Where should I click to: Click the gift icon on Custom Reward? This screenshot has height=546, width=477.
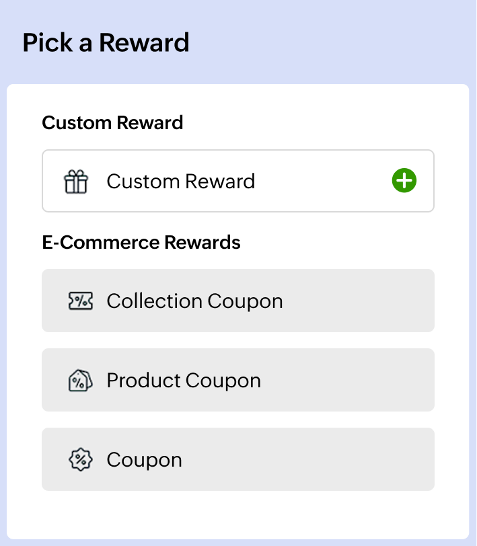(77, 180)
